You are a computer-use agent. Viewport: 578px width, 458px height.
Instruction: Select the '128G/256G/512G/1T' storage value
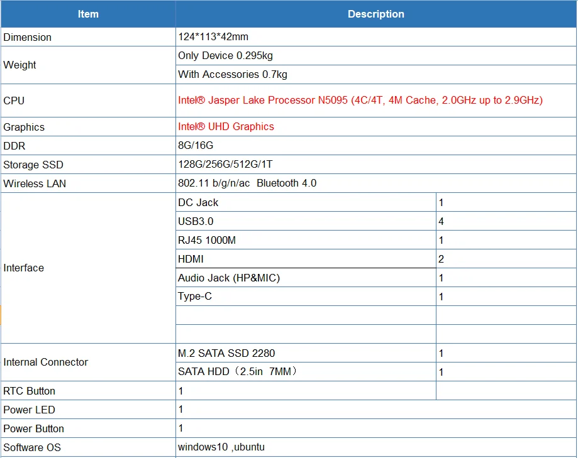pyautogui.click(x=225, y=164)
